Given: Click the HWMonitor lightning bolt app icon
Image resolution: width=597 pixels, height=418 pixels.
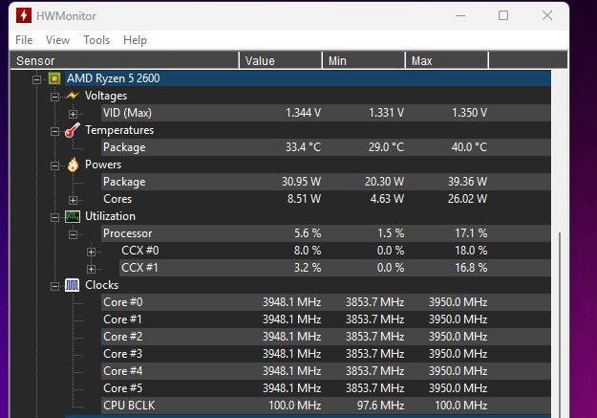Looking at the screenshot, I should point(24,15).
